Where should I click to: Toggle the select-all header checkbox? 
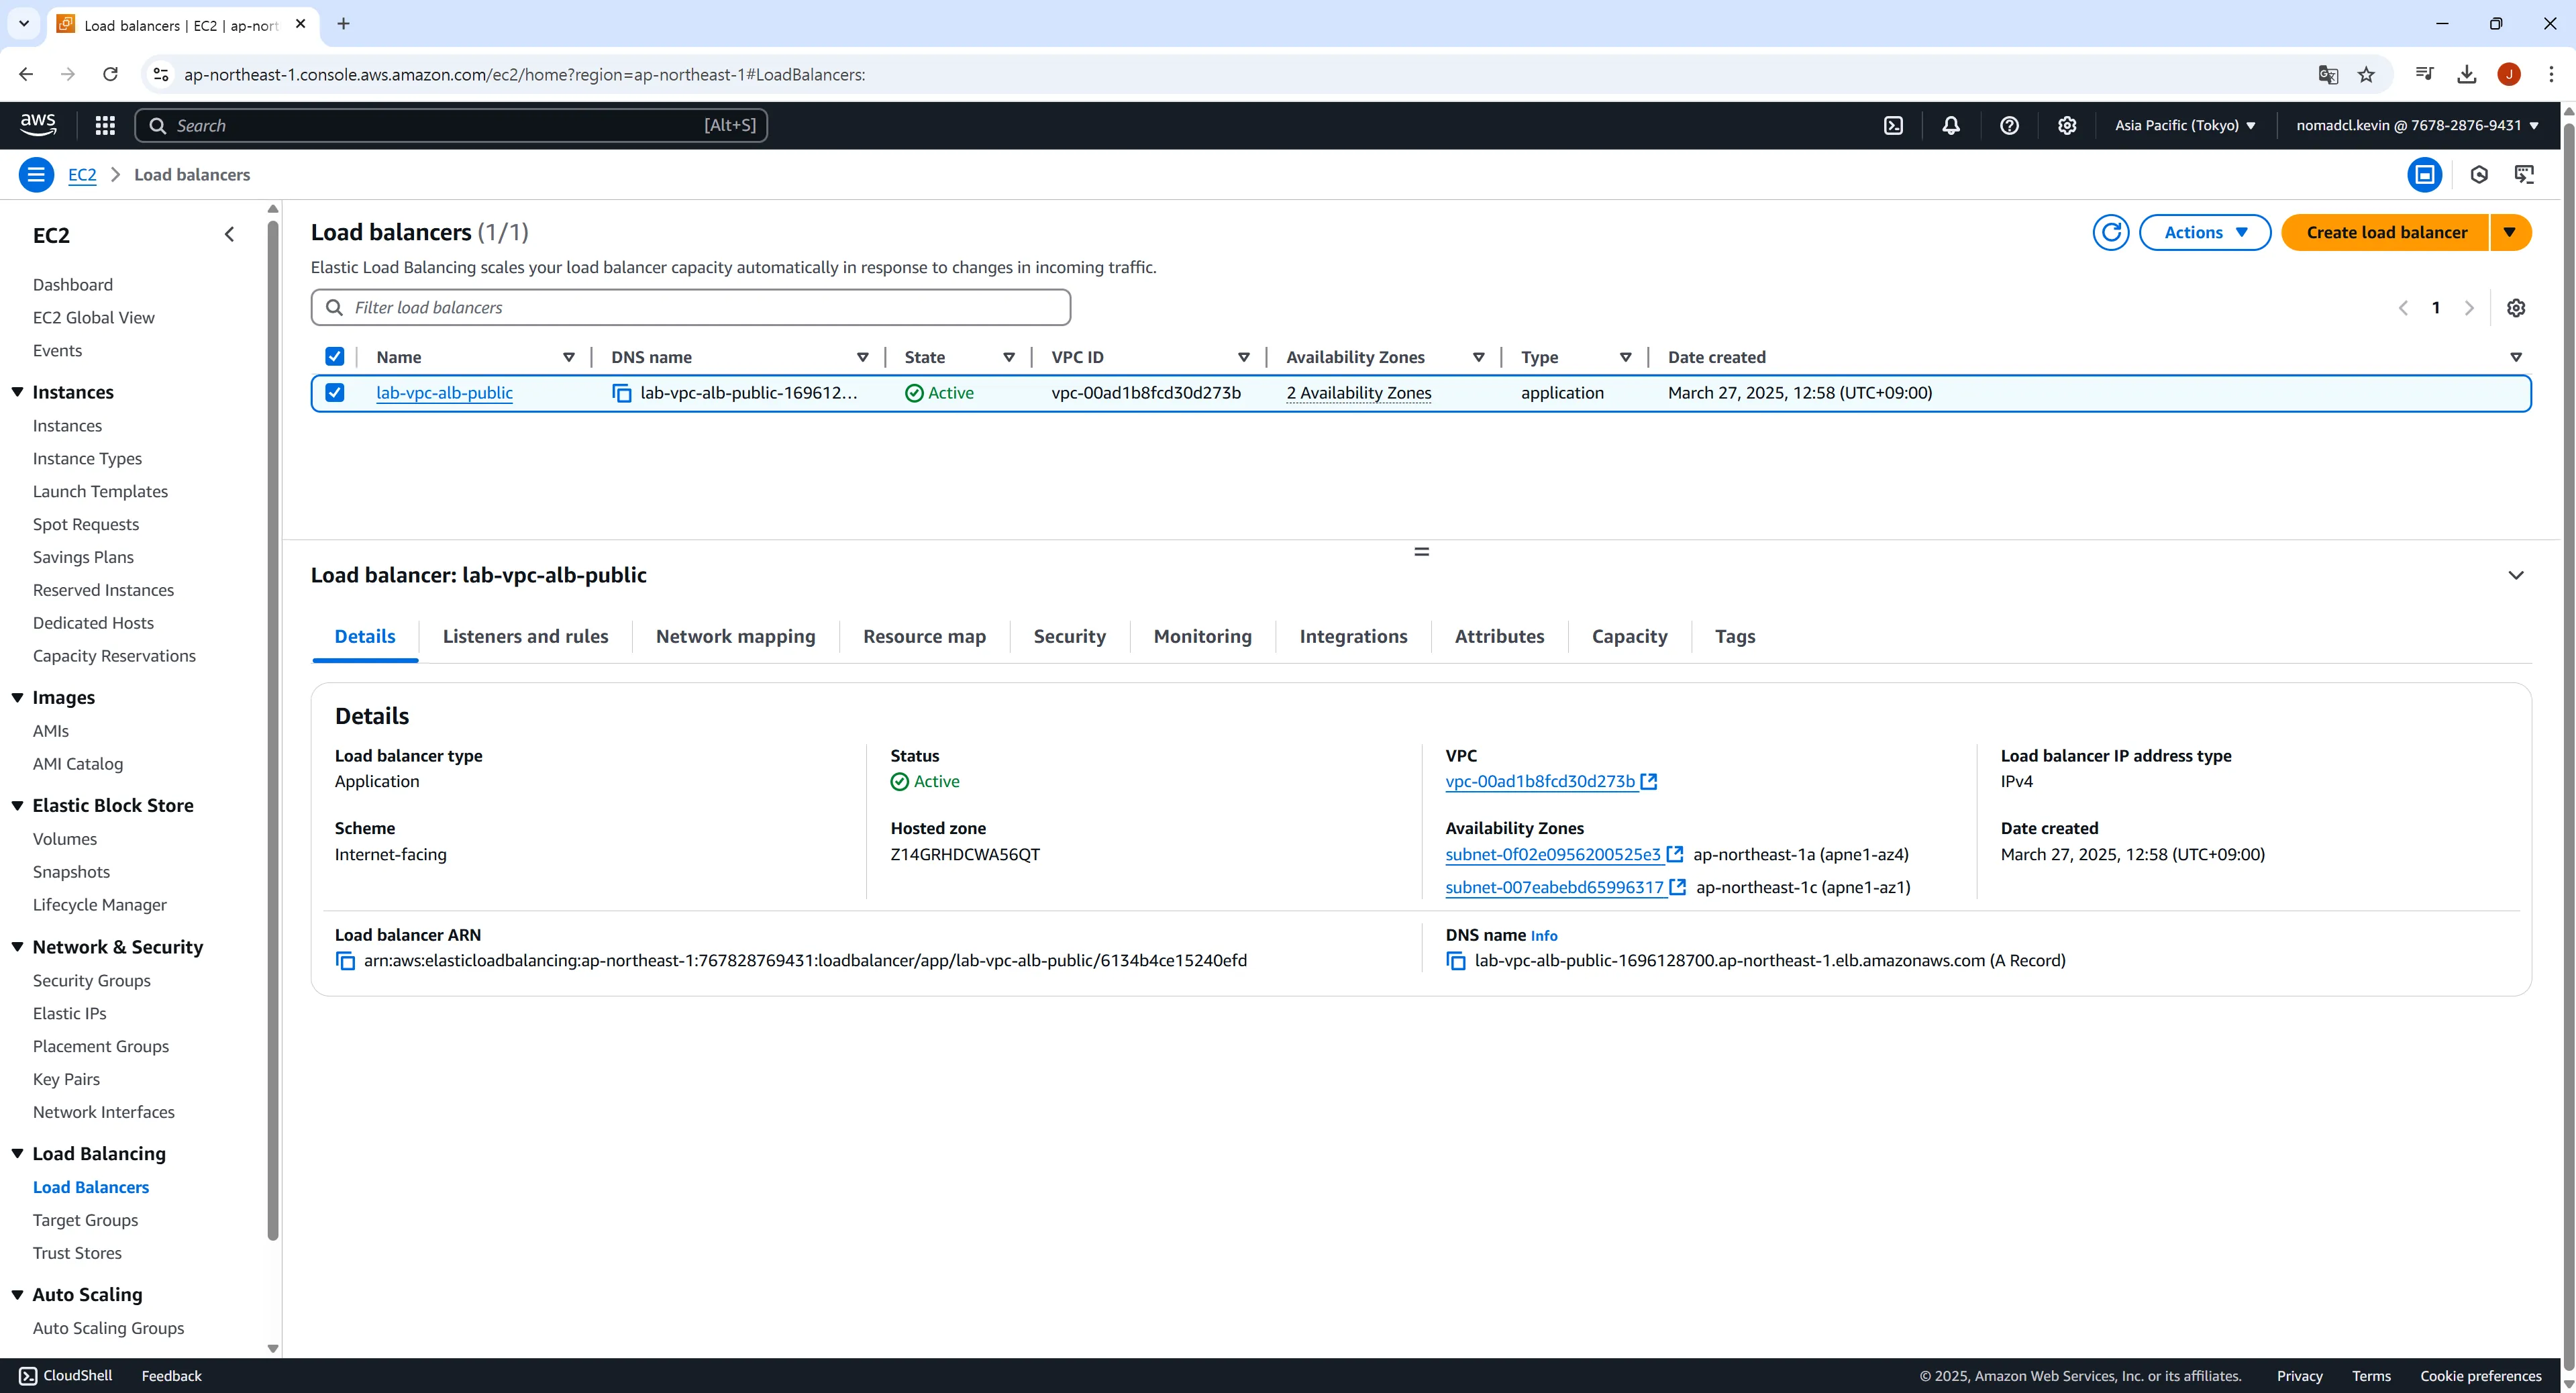(x=335, y=357)
